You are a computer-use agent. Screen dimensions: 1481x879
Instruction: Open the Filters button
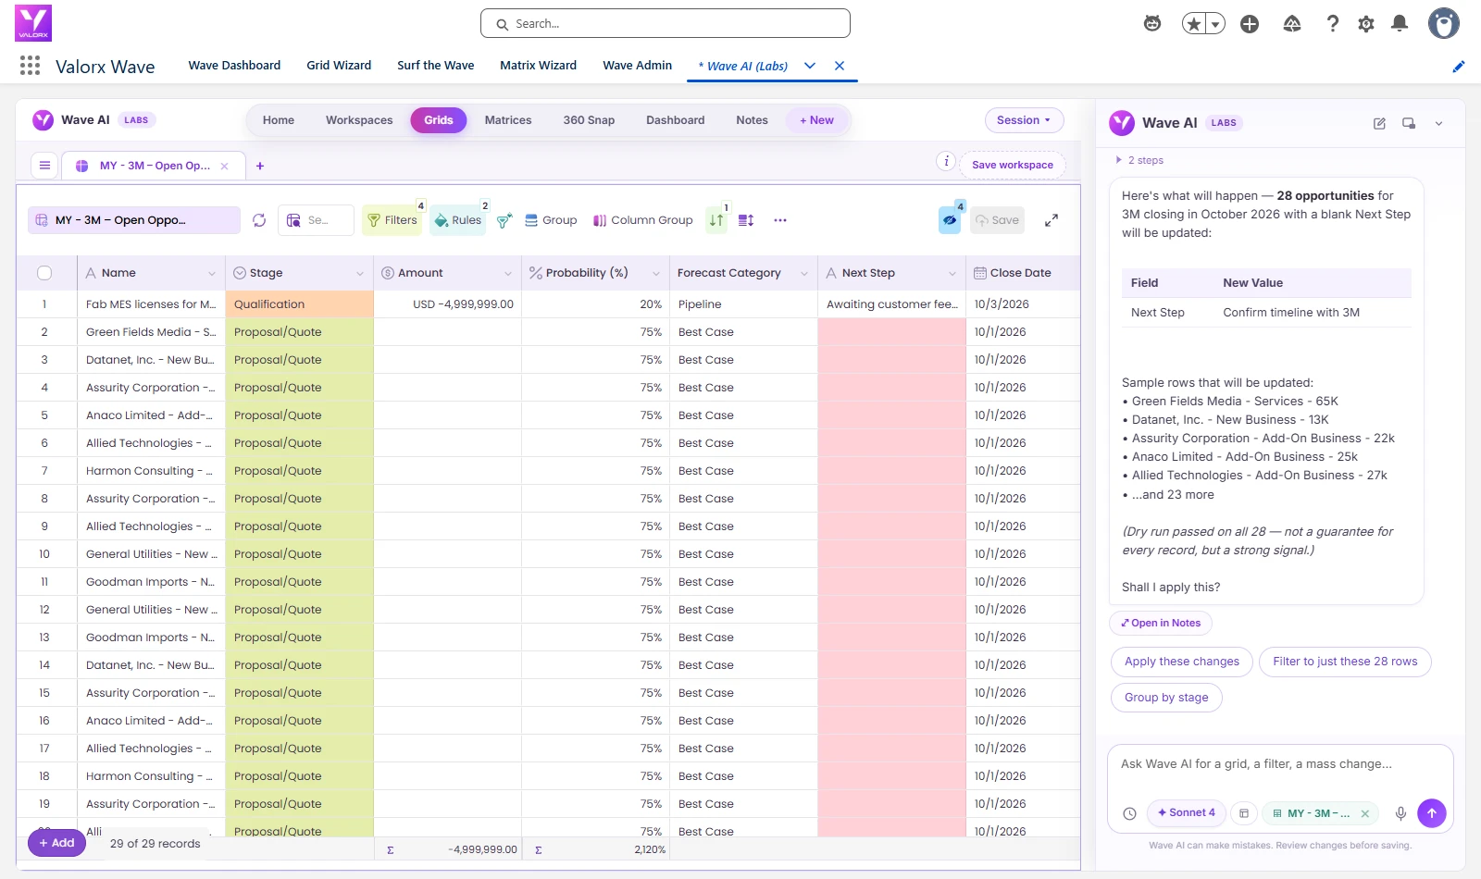coord(392,220)
